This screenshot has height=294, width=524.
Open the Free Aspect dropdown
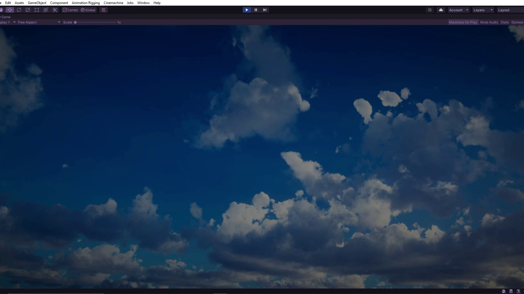click(x=38, y=22)
